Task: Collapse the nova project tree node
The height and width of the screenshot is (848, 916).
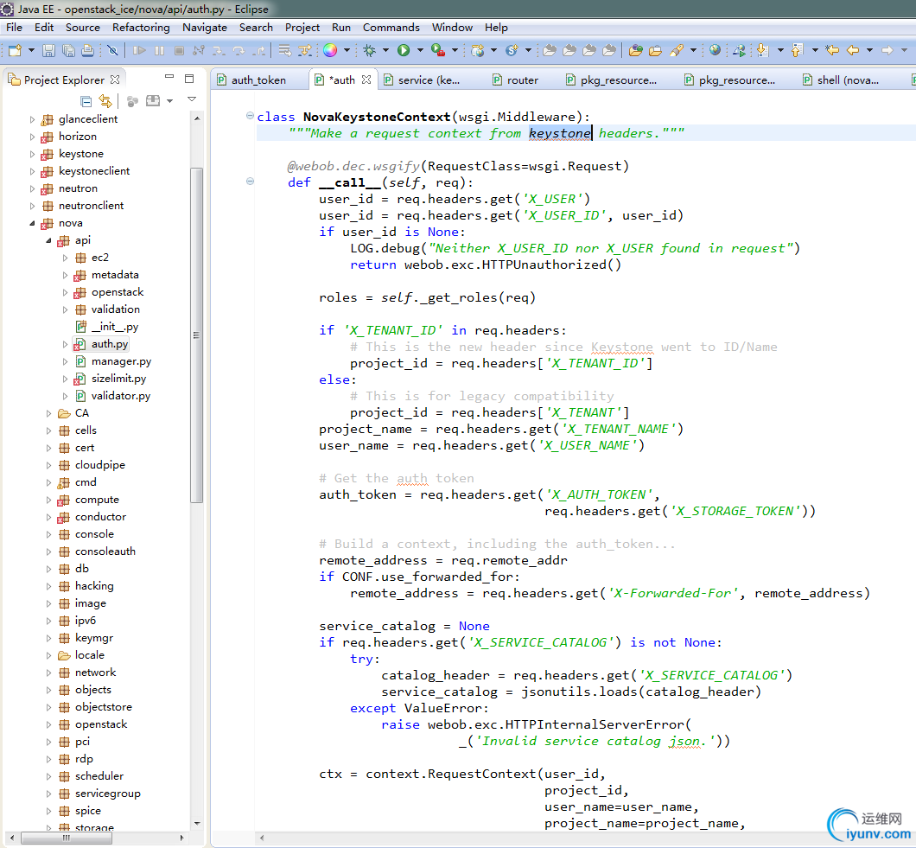Action: pos(32,223)
